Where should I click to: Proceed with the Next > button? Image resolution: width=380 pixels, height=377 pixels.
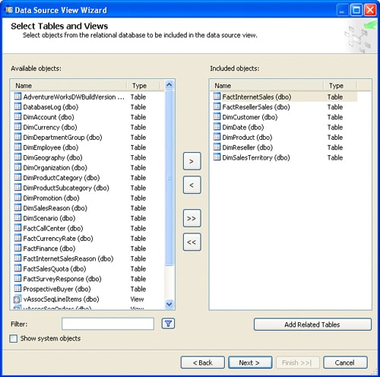point(250,363)
